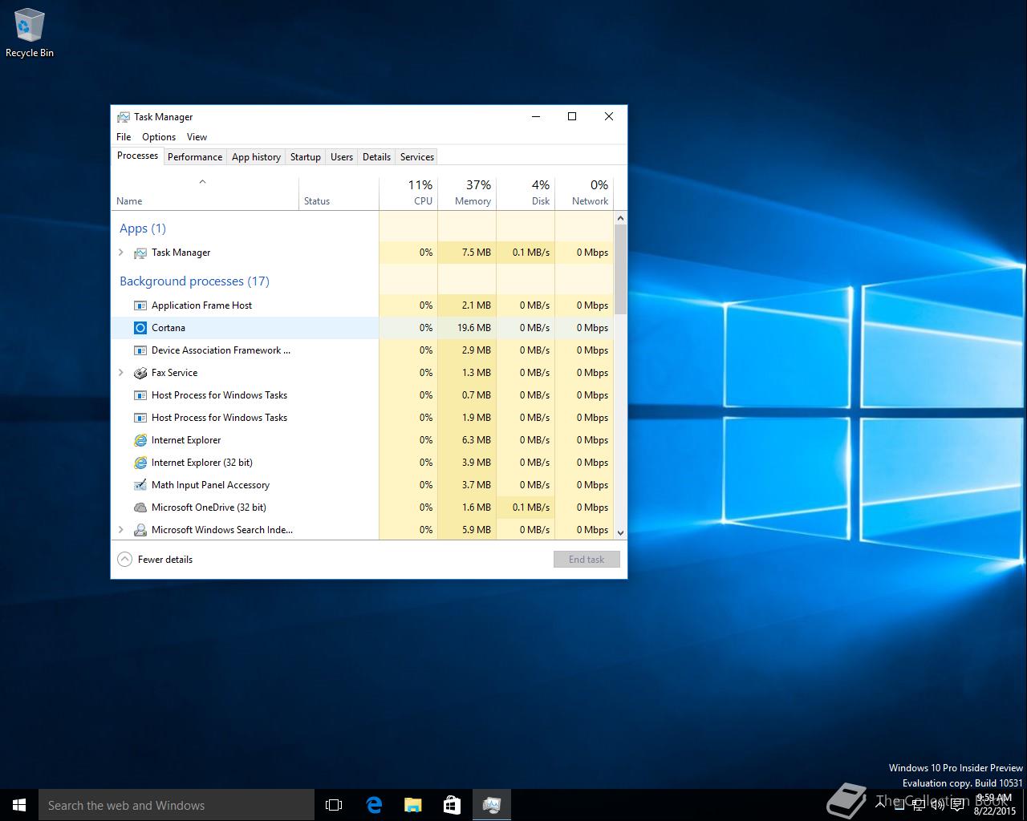Sort by the Status column header
The image size is (1027, 821).
click(339, 193)
